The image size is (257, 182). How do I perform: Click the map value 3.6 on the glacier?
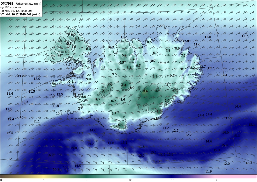tap(145, 91)
